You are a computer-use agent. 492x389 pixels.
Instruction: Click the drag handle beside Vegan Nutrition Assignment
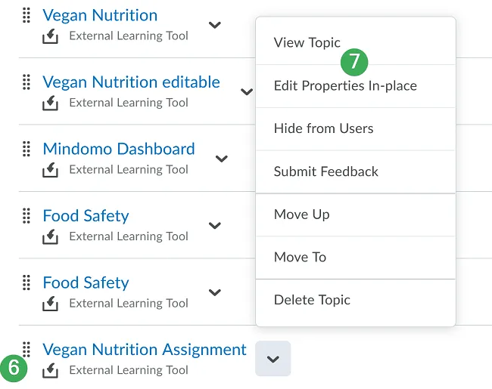coord(26,349)
